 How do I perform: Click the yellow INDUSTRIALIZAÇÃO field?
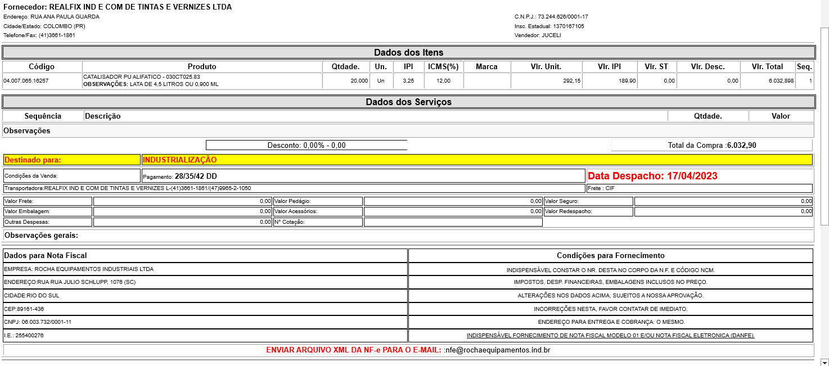[477, 160]
